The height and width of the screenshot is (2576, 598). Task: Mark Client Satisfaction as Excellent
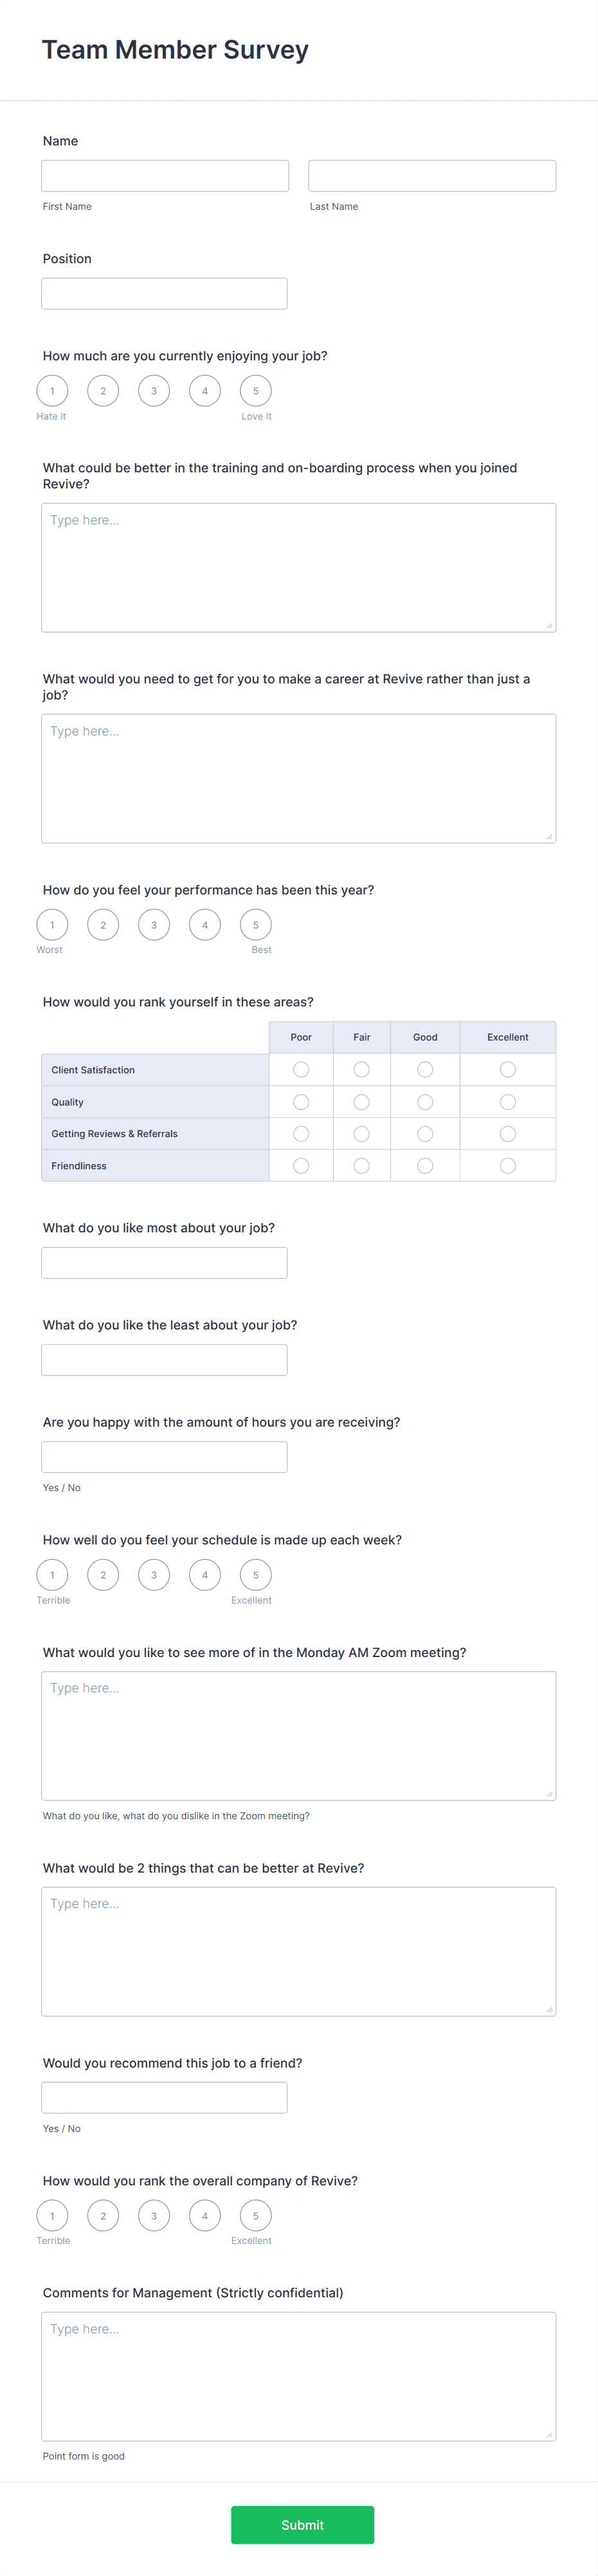507,1068
